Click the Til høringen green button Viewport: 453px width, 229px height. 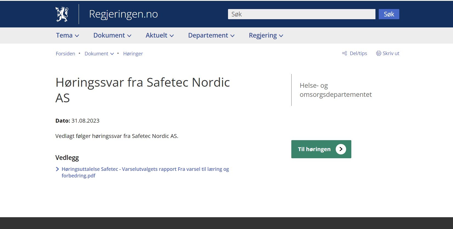point(321,149)
